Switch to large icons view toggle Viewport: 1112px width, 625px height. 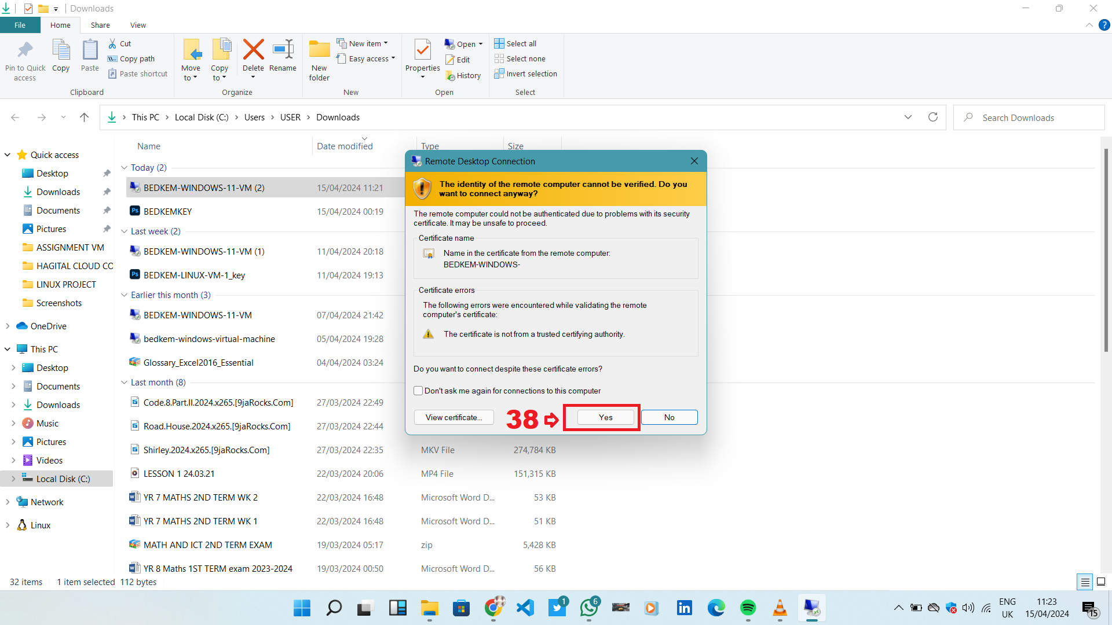[1101, 582]
